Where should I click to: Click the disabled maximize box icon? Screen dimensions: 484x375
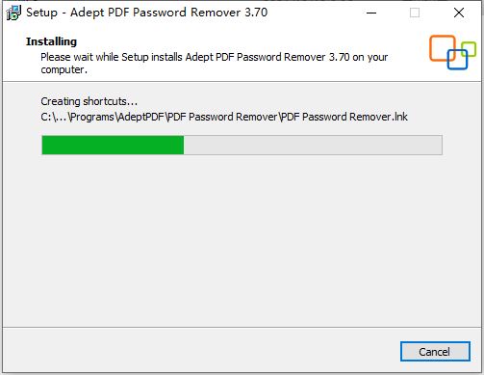click(415, 13)
